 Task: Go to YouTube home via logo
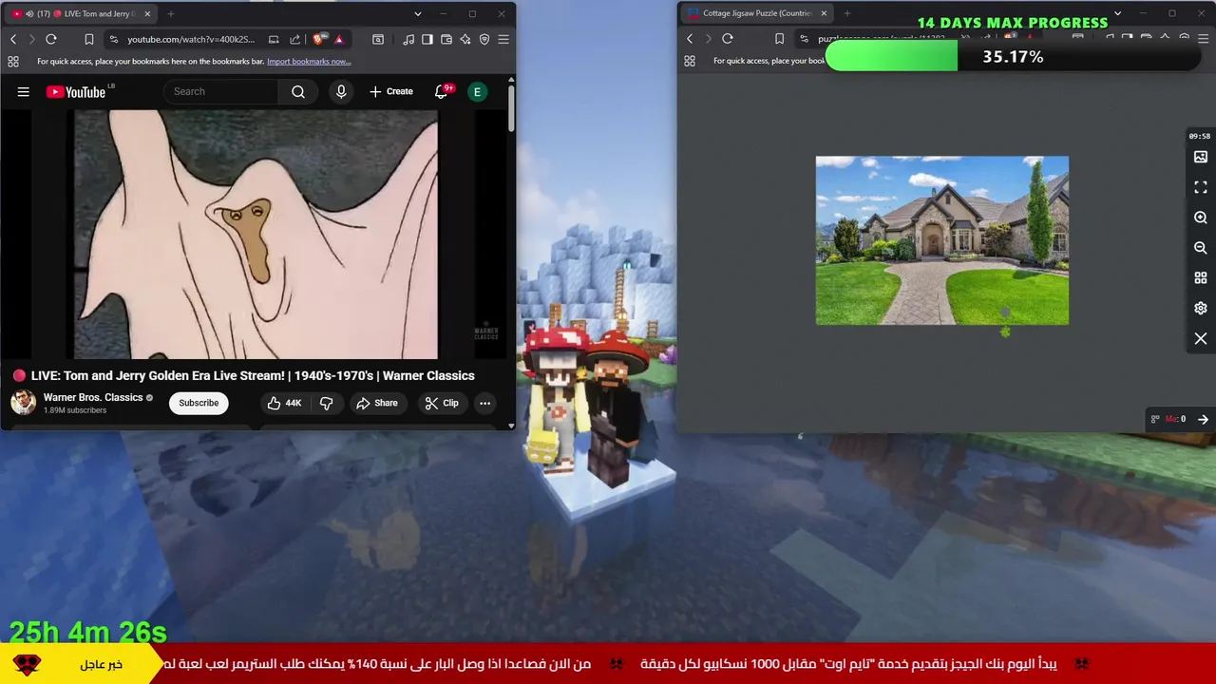76,92
